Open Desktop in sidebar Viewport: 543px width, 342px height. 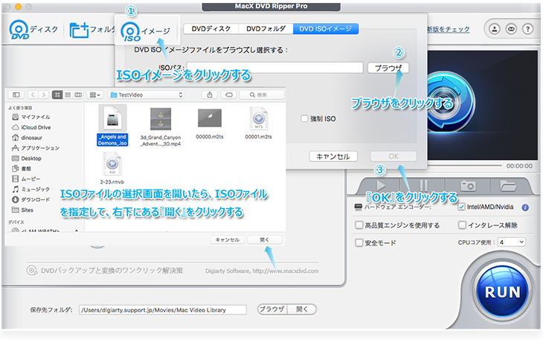point(27,158)
